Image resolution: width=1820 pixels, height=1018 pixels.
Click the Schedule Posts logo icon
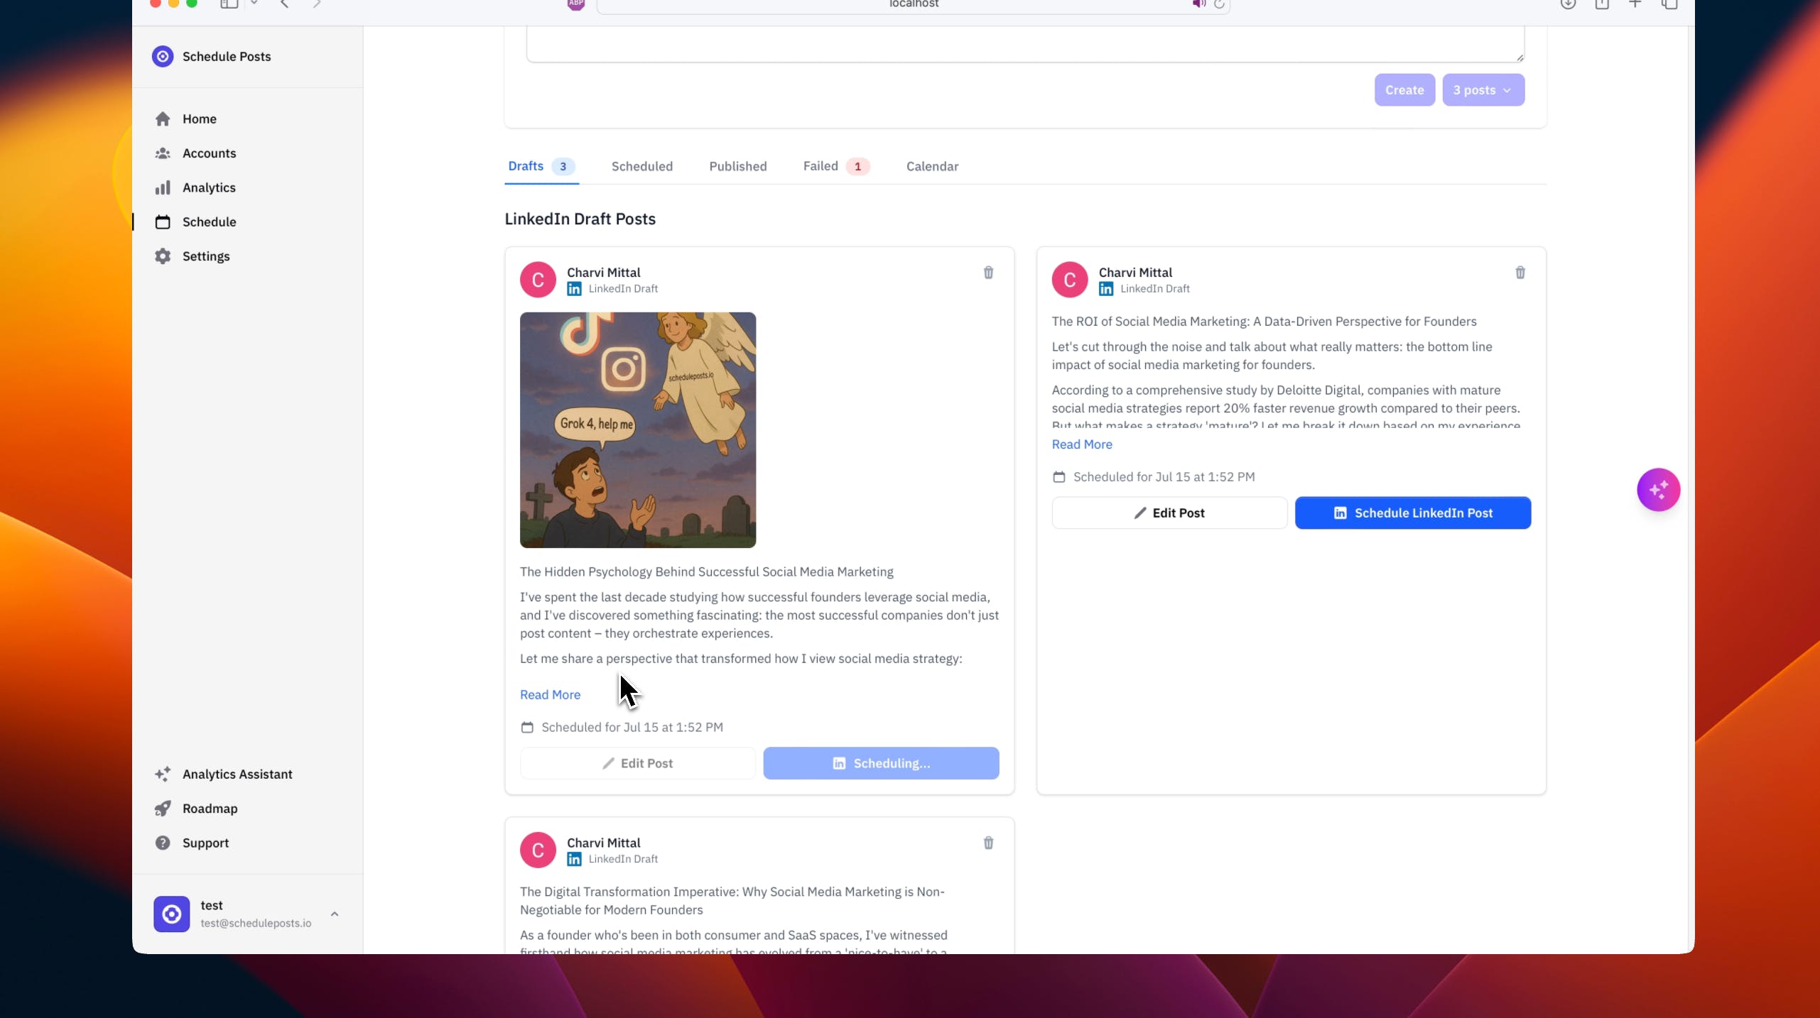[x=163, y=56]
